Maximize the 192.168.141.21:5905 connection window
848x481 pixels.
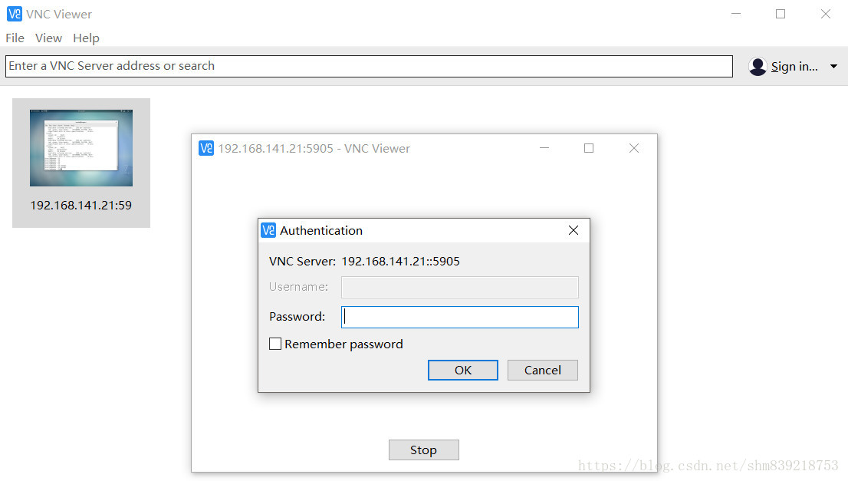(x=589, y=148)
